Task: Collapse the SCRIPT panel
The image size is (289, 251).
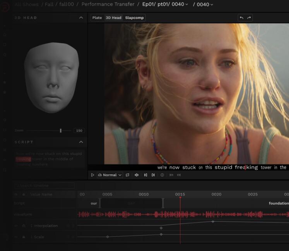Action: [81, 142]
